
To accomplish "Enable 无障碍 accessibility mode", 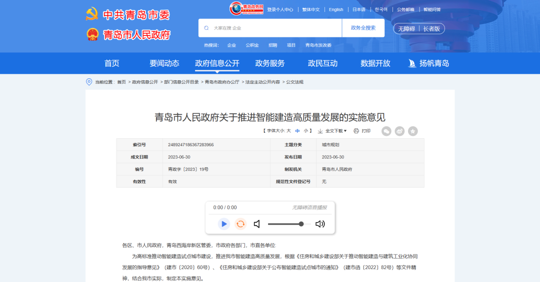I will click(406, 29).
